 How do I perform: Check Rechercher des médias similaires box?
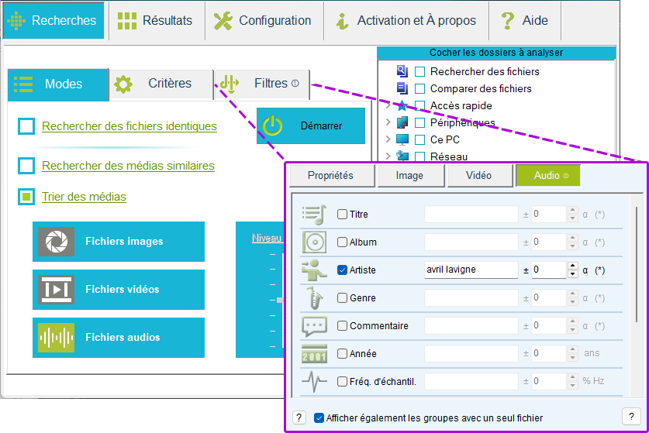click(x=26, y=166)
